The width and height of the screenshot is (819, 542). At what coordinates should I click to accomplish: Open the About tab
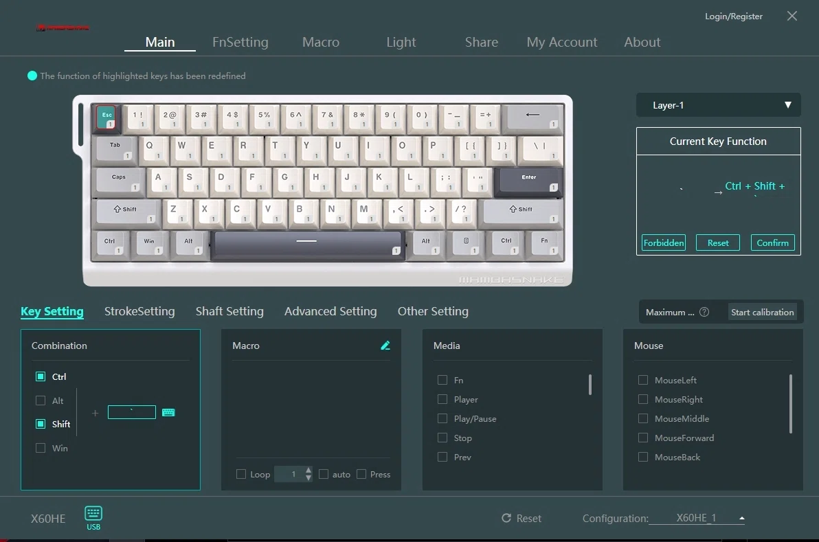642,42
